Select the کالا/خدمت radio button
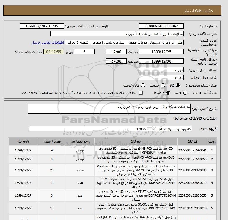 (x=143, y=85)
